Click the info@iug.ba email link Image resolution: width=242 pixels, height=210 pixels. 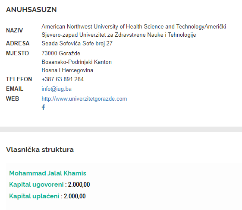coord(57,89)
